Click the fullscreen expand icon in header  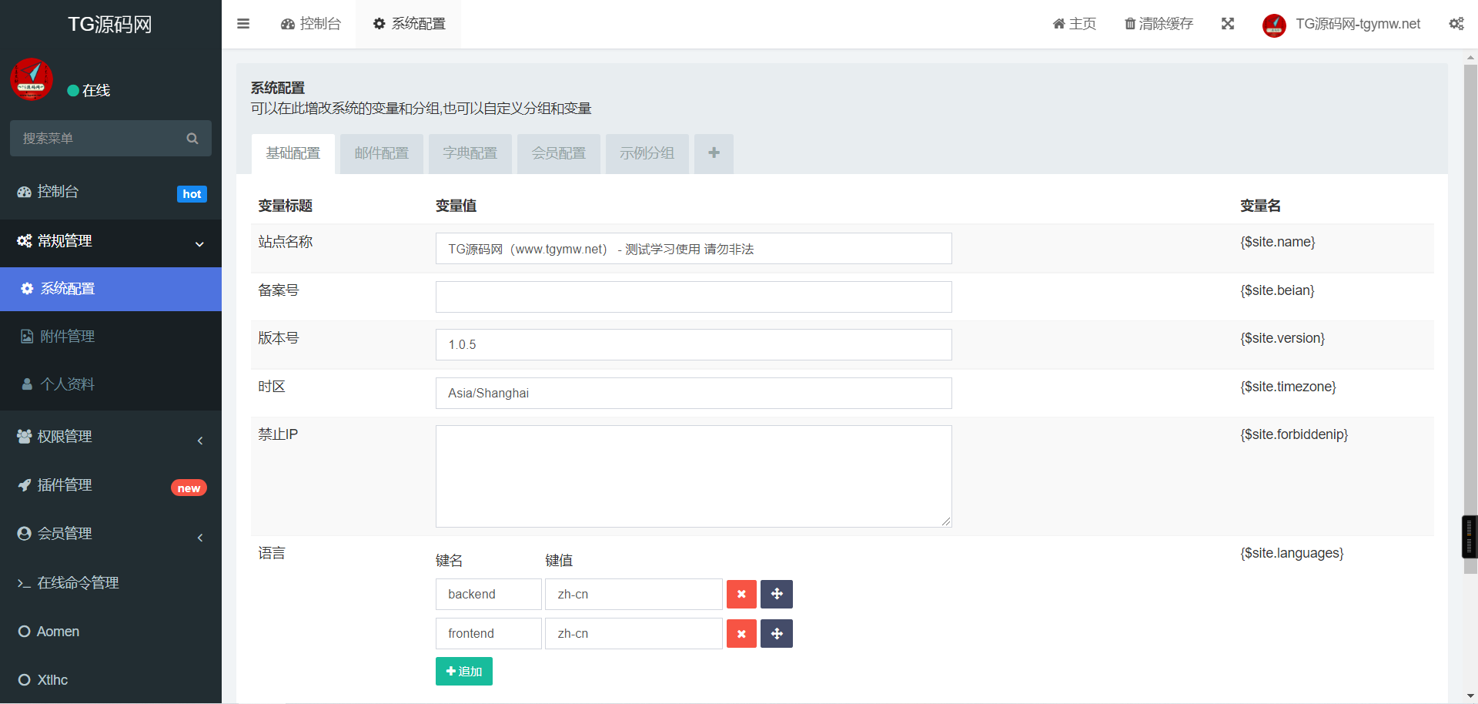(x=1228, y=24)
